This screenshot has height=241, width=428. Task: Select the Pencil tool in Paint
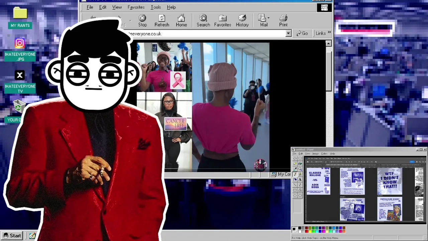coord(295,174)
